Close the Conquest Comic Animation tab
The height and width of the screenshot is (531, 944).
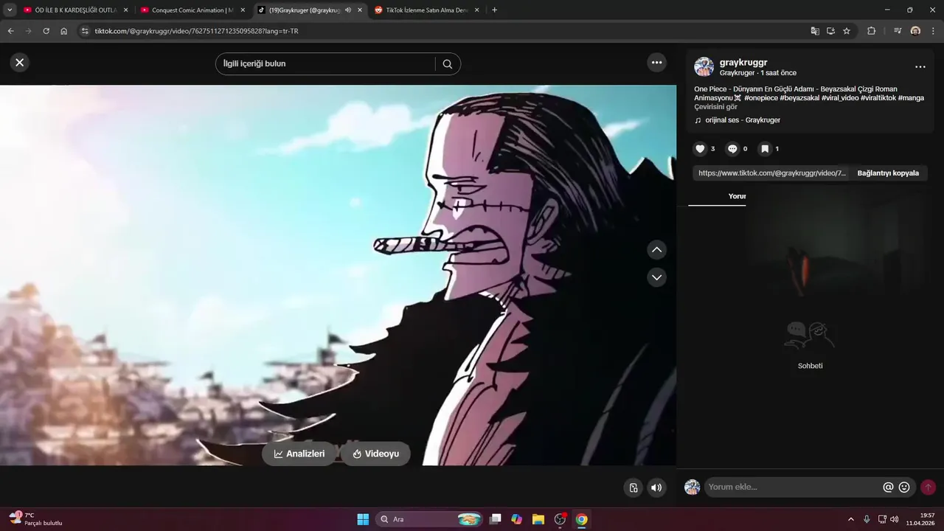pos(243,10)
